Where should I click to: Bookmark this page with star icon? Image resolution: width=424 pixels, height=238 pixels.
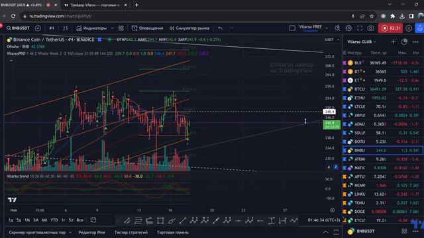tap(372, 16)
